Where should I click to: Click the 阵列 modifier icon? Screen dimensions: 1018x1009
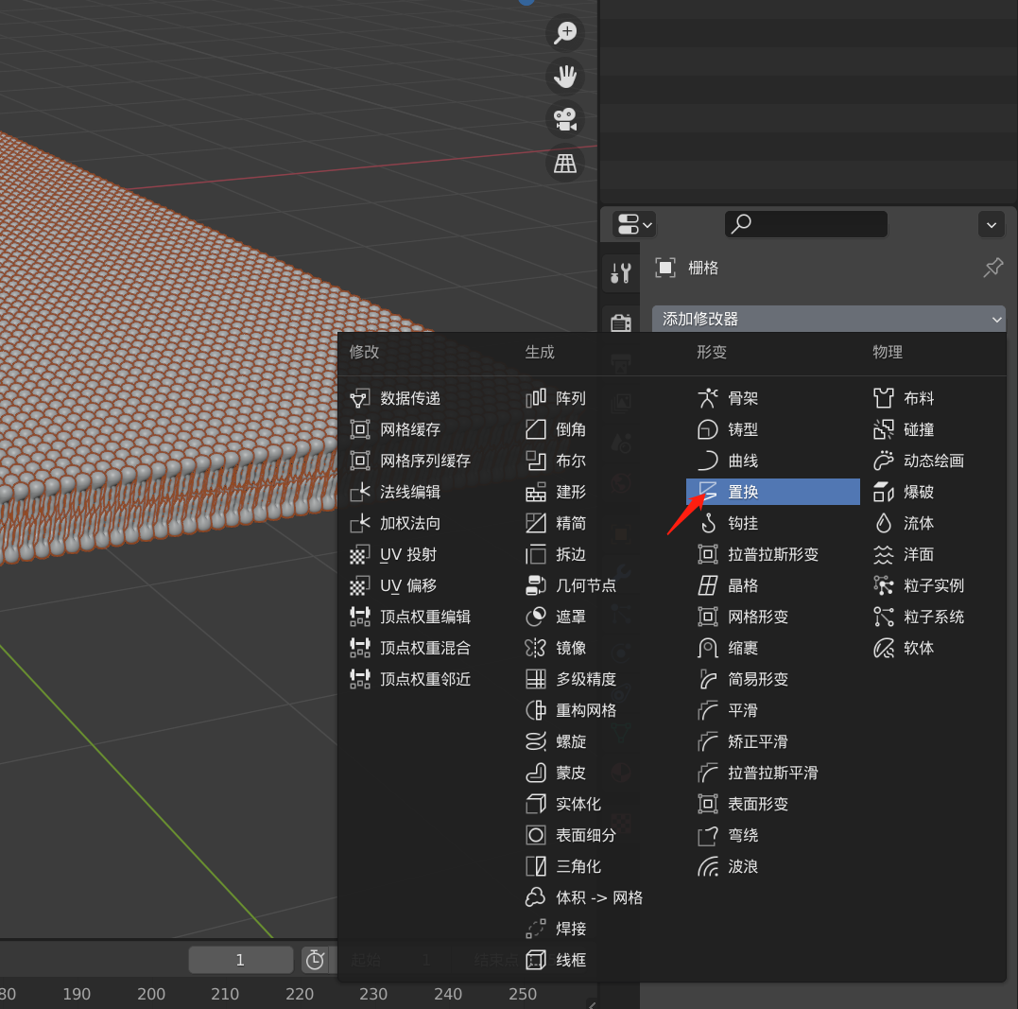tap(536, 398)
